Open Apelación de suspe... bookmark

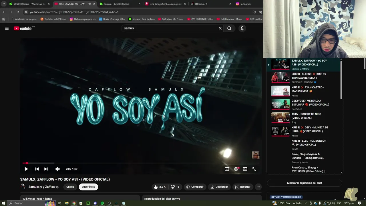point(24,19)
